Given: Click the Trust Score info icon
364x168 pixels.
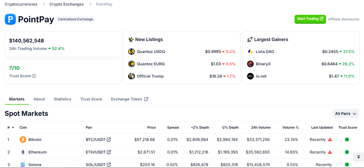Looking at the screenshot, I should (x=34, y=76).
